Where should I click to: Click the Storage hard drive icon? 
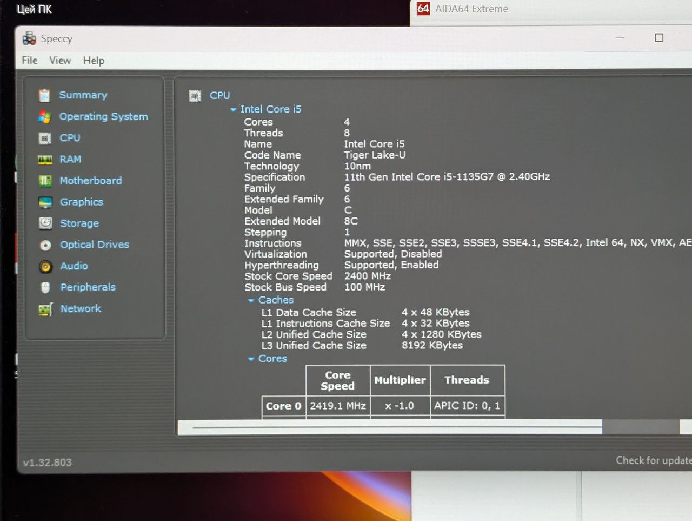tap(45, 223)
